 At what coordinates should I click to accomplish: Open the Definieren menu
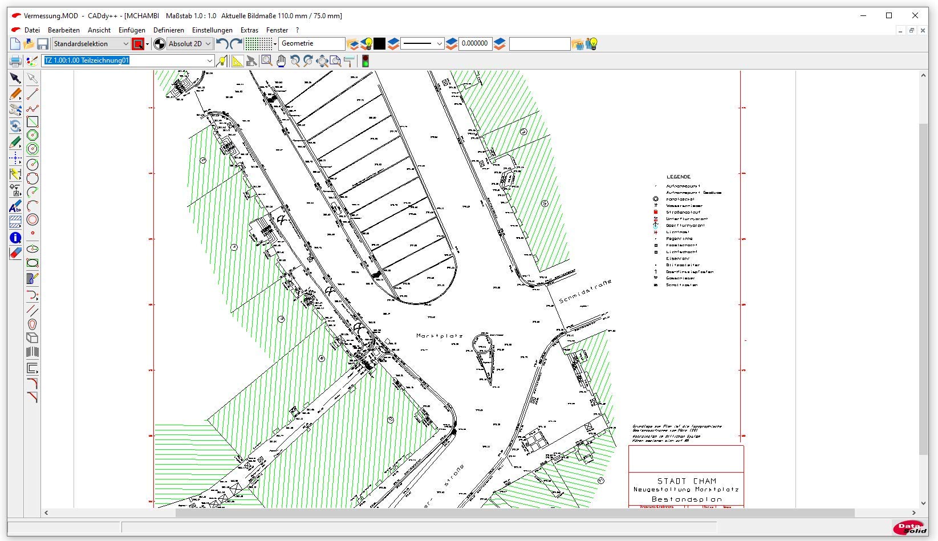click(x=169, y=30)
